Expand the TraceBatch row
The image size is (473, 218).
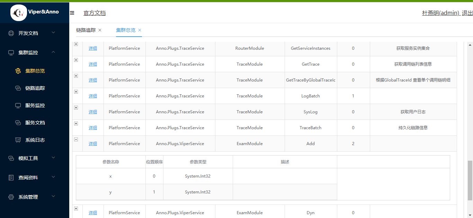[x=76, y=124]
